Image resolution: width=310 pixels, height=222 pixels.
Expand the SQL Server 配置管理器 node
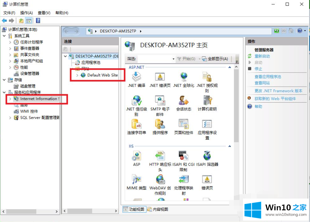click(x=10, y=118)
